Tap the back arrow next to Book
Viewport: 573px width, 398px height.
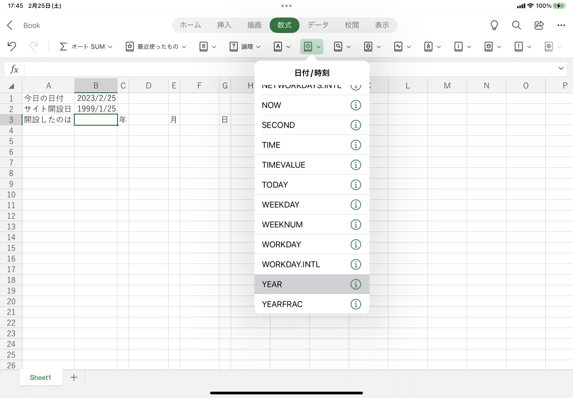10,25
